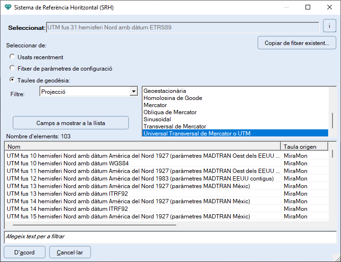Select 'UTM fus 14 hemisferi Nord amb dàtum ITRF92'

166,208
